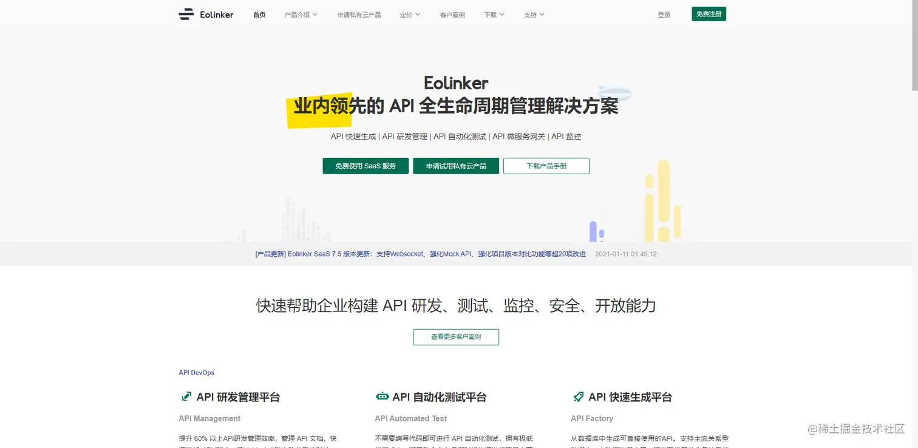Click the API 自动化测试平台 heading
This screenshot has height=448, width=918.
[440, 397]
